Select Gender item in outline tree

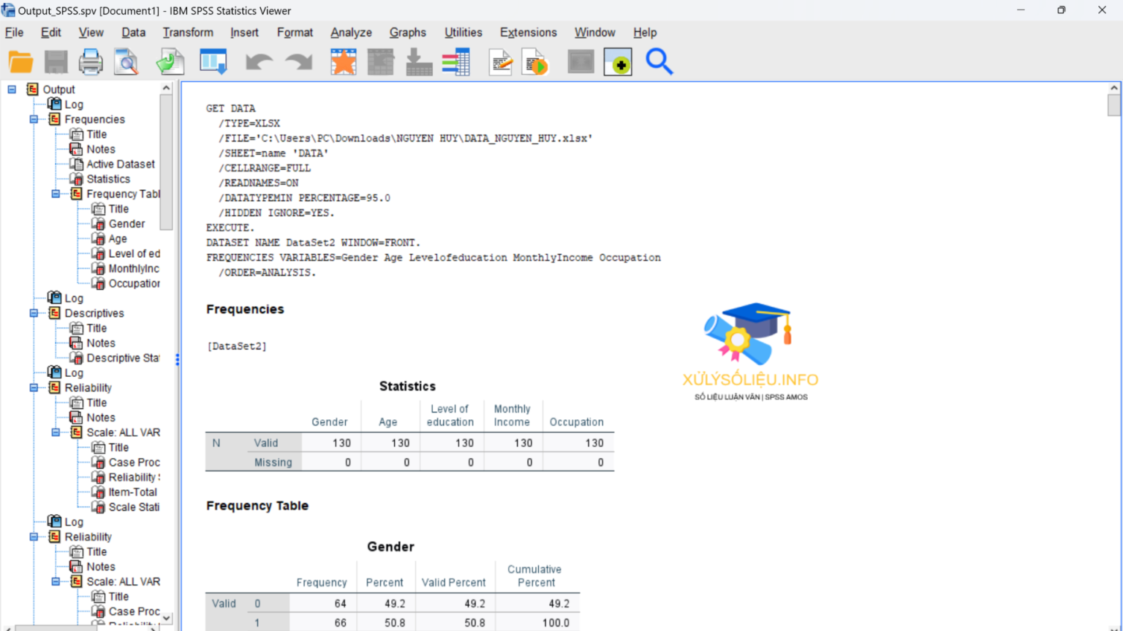click(x=126, y=223)
